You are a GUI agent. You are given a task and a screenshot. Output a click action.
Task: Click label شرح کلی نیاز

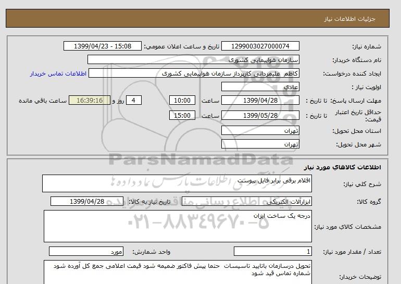coord(362,184)
